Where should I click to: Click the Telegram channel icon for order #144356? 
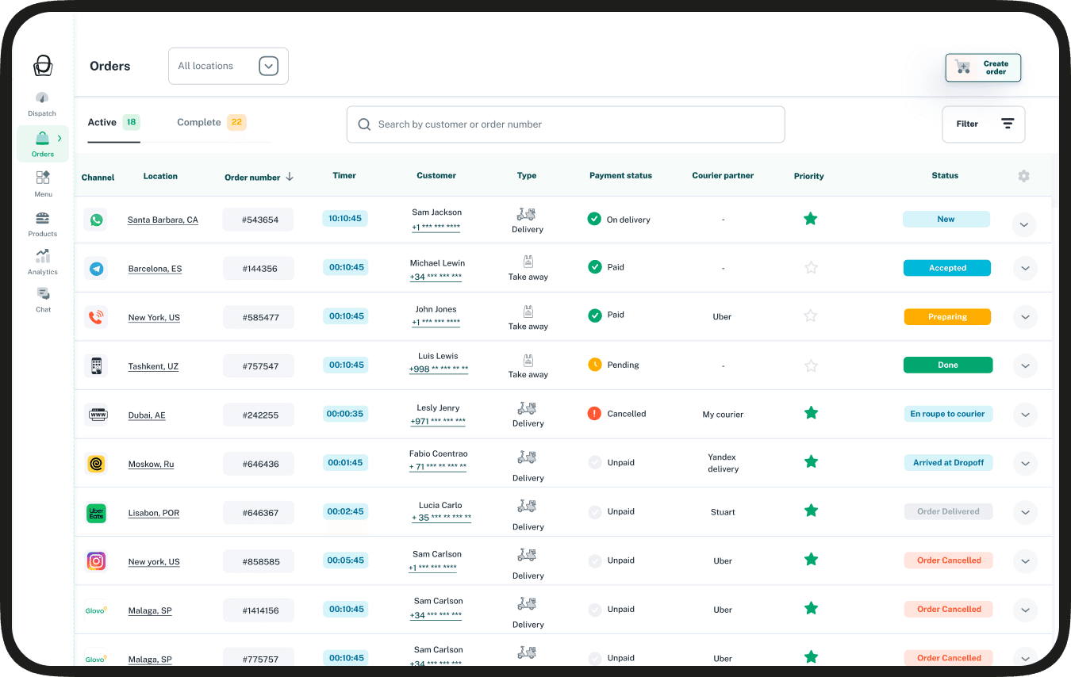pyautogui.click(x=96, y=268)
